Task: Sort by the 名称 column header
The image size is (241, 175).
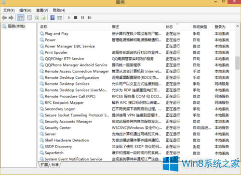Action: 44,27
